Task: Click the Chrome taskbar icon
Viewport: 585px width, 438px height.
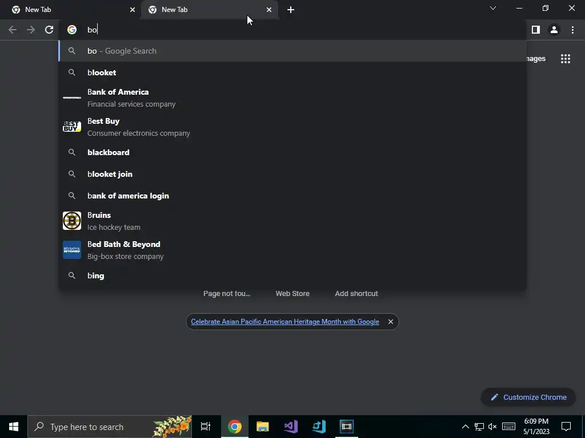Action: pos(235,427)
